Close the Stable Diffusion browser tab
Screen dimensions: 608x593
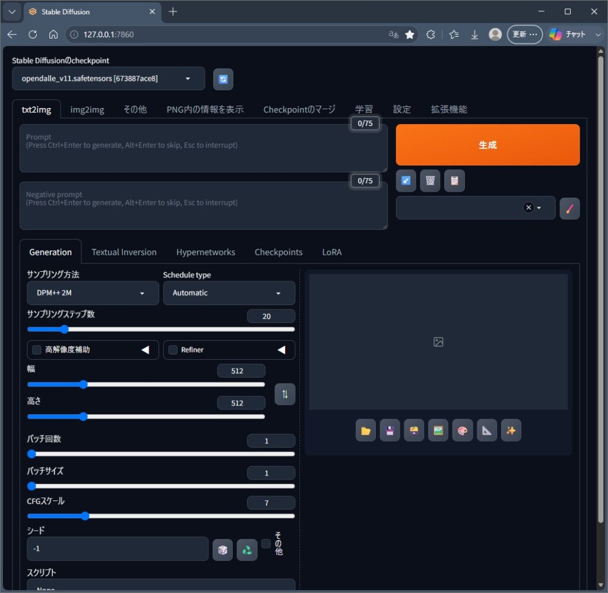click(x=152, y=12)
